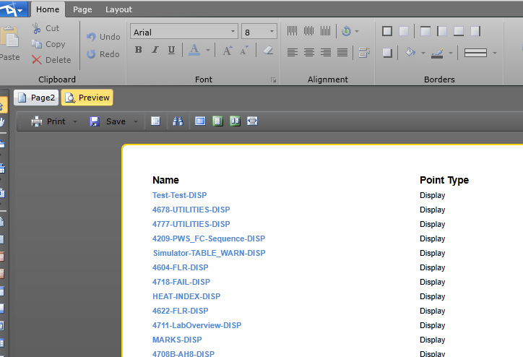
Task: Open the font color dropdown arrow
Action: (x=208, y=51)
